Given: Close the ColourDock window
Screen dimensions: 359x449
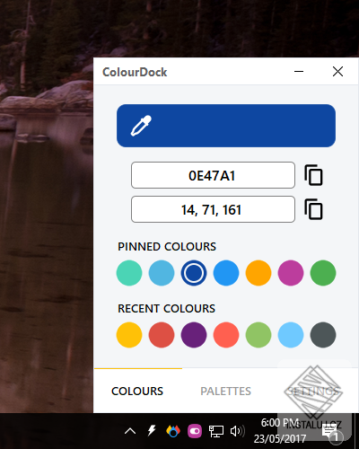Looking at the screenshot, I should tap(337, 72).
